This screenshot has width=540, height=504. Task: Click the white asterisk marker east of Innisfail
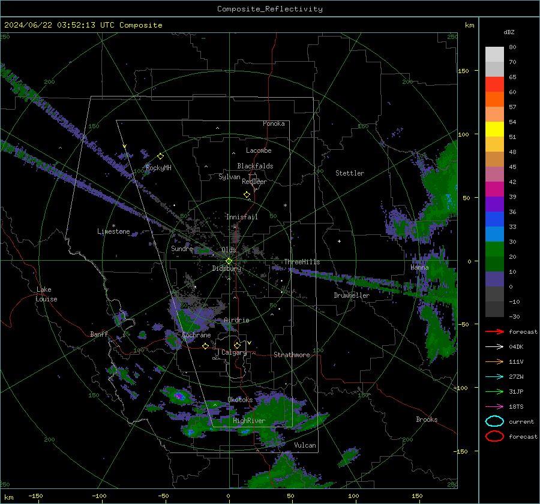(285, 206)
